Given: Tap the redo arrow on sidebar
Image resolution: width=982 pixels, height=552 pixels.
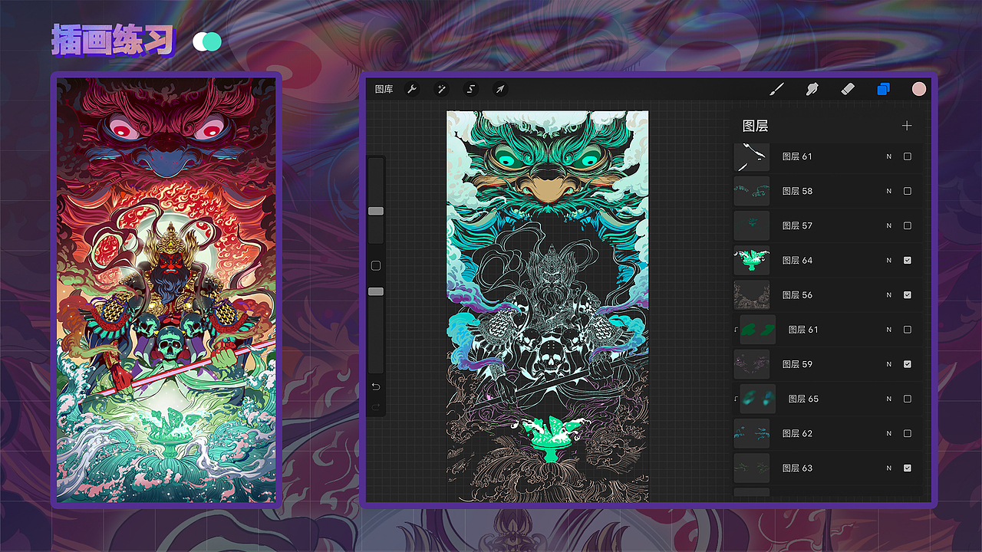Looking at the screenshot, I should coord(376,406).
